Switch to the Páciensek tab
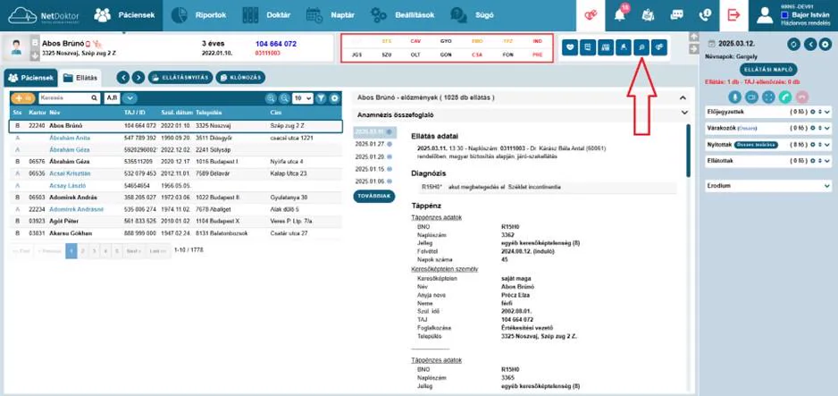Screen dimensions: 838x396 point(30,78)
